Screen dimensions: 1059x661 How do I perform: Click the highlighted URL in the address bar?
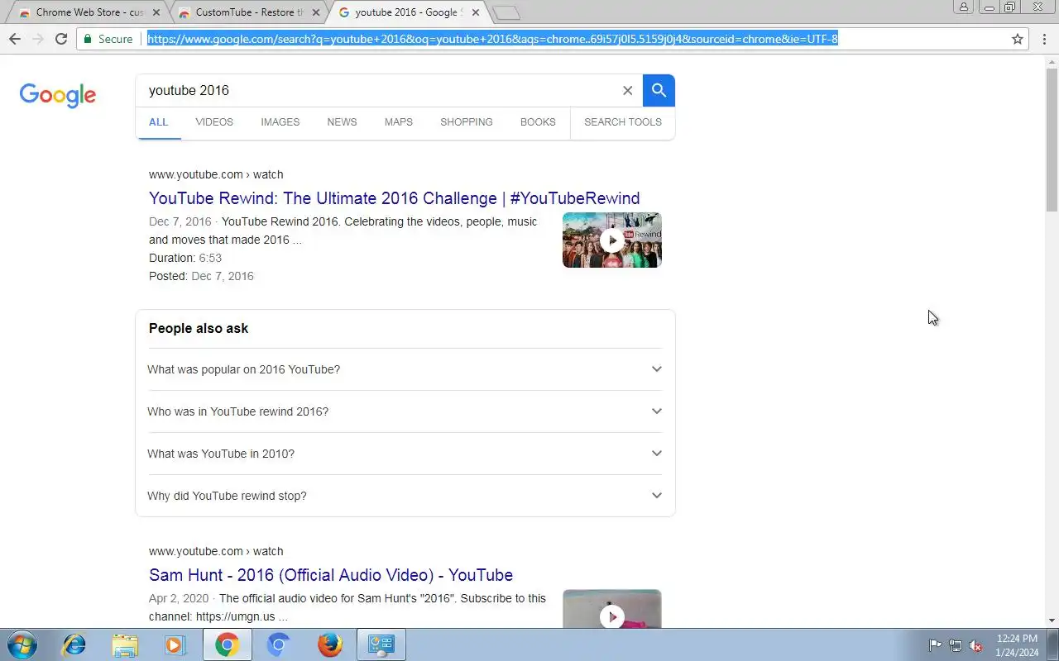(493, 39)
